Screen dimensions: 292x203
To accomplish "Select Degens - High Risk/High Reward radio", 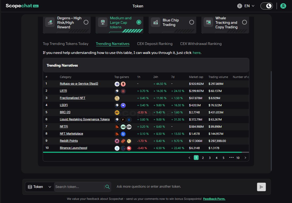I will coord(86,22).
